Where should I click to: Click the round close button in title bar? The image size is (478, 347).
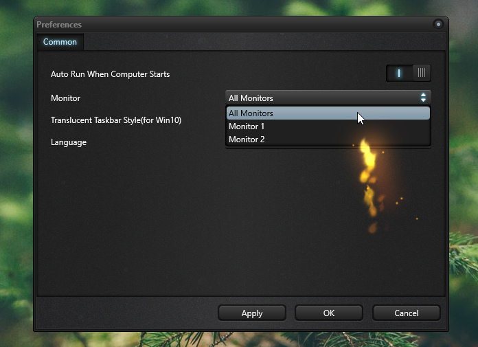click(x=438, y=24)
